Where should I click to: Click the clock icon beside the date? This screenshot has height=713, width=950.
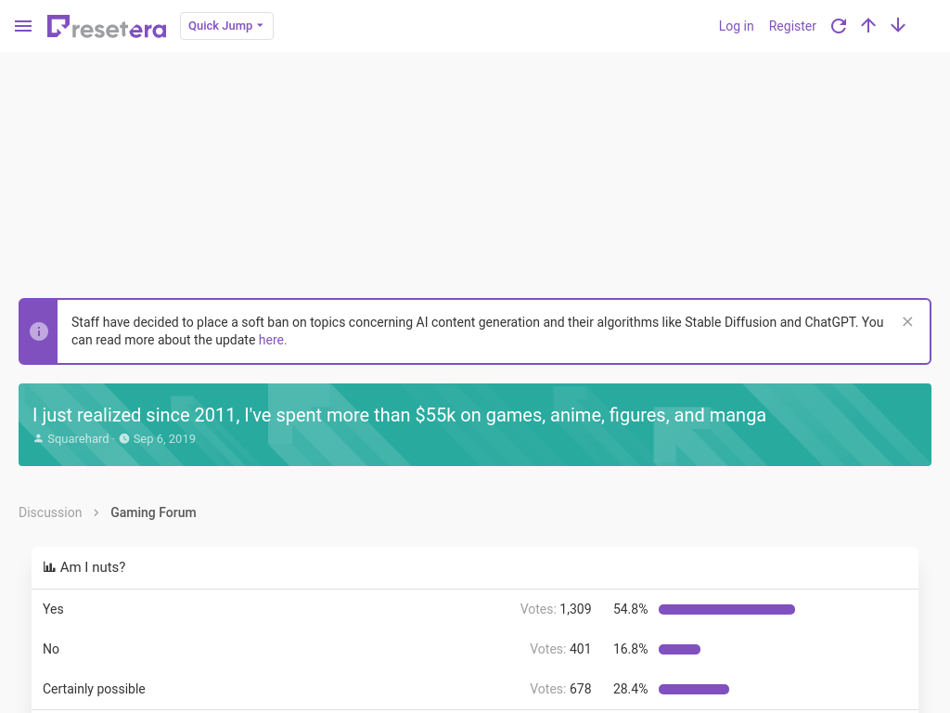(124, 439)
